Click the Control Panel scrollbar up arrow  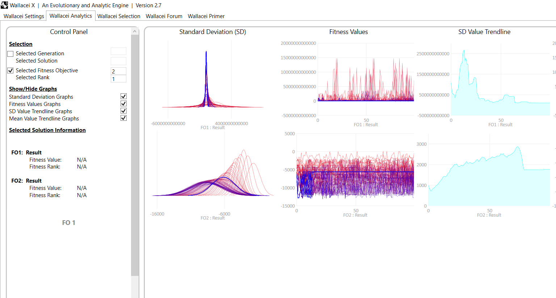click(x=135, y=31)
